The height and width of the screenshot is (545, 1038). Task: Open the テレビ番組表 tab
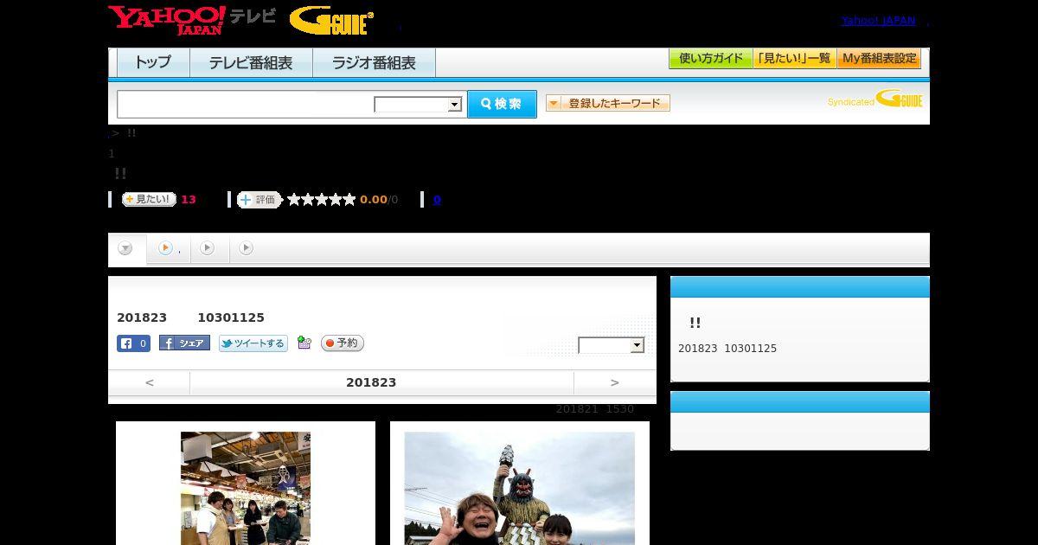[251, 63]
